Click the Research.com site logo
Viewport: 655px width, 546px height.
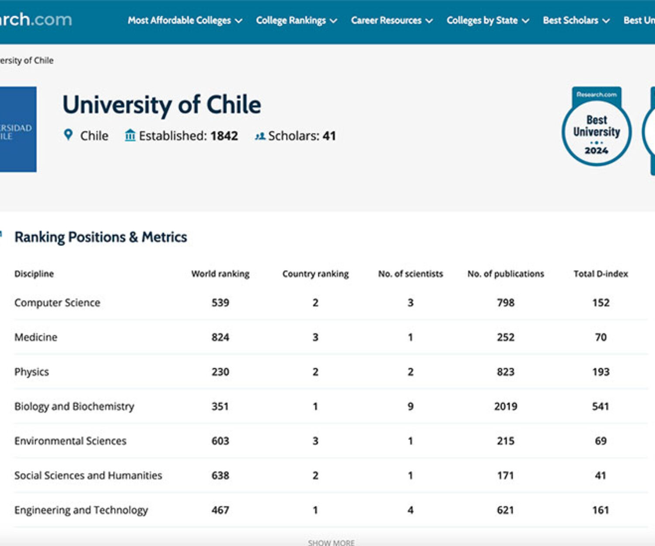pos(36,20)
